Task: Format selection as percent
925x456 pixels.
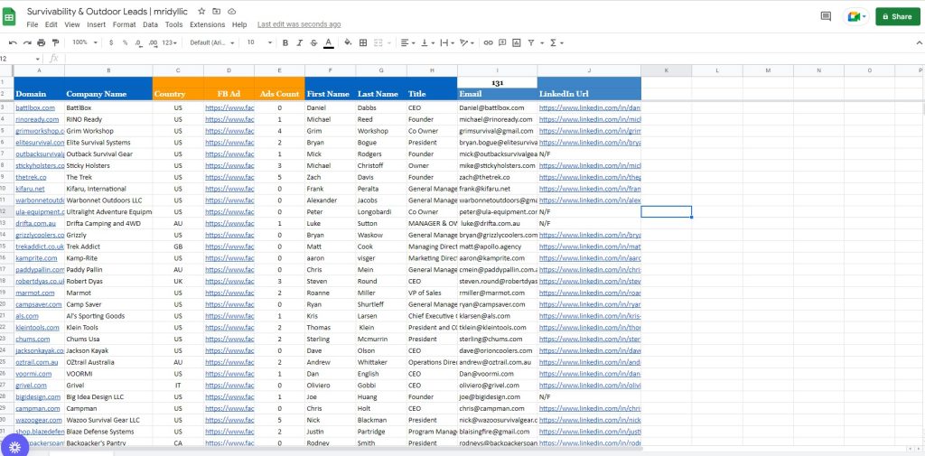Action: tap(125, 42)
